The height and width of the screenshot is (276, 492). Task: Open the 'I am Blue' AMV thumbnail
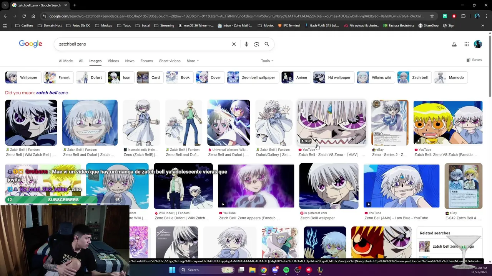coord(401,186)
